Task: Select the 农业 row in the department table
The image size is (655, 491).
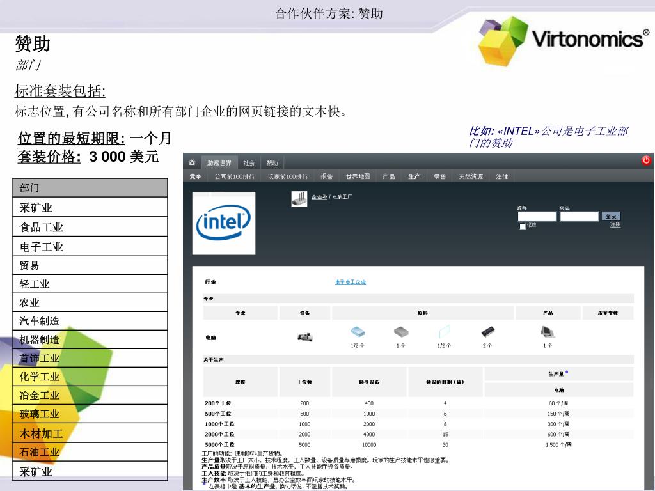Action: (90, 302)
